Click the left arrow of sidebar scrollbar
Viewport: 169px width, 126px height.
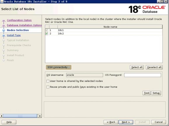[x=1, y=116]
